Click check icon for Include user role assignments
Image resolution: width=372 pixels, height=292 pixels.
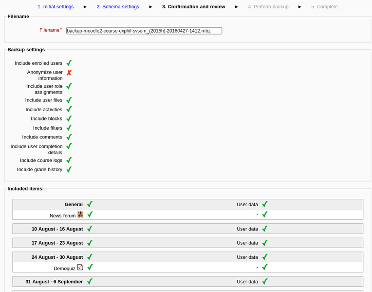tap(69, 86)
